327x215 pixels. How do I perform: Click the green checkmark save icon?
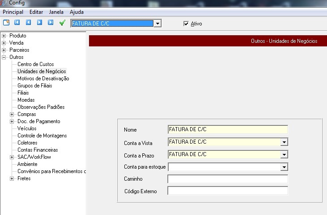click(62, 22)
